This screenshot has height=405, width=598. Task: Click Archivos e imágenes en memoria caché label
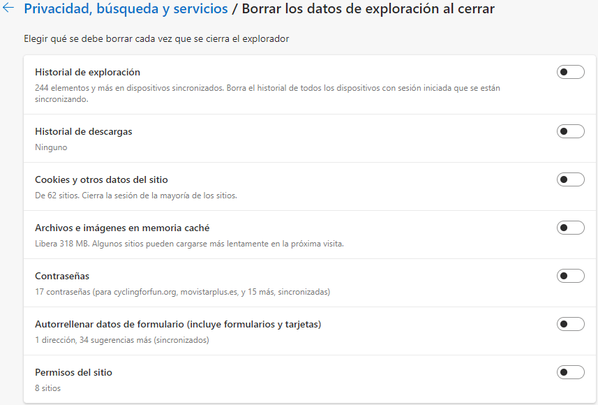(122, 228)
